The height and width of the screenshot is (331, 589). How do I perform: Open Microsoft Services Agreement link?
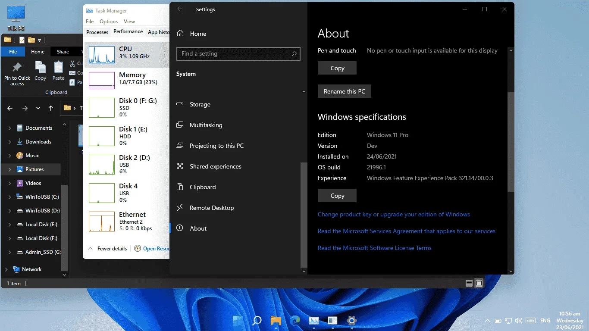tap(407, 231)
